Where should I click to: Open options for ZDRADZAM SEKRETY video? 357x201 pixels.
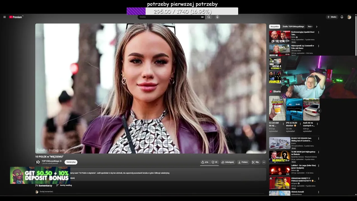319,179
